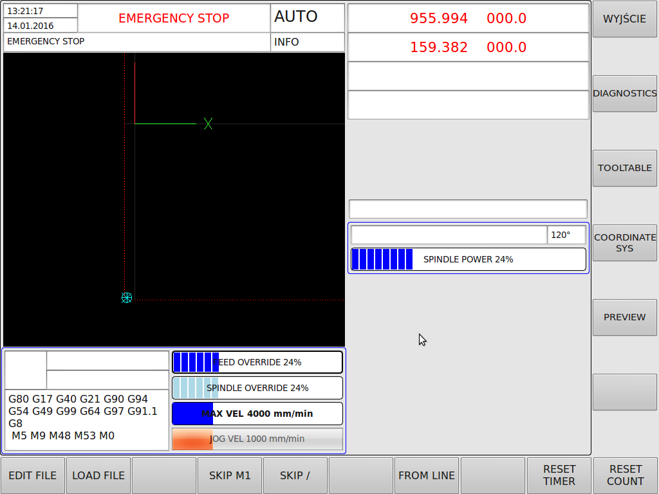The image size is (659, 494).
Task: Click the clock showing 13:21:17
Action: (41, 11)
